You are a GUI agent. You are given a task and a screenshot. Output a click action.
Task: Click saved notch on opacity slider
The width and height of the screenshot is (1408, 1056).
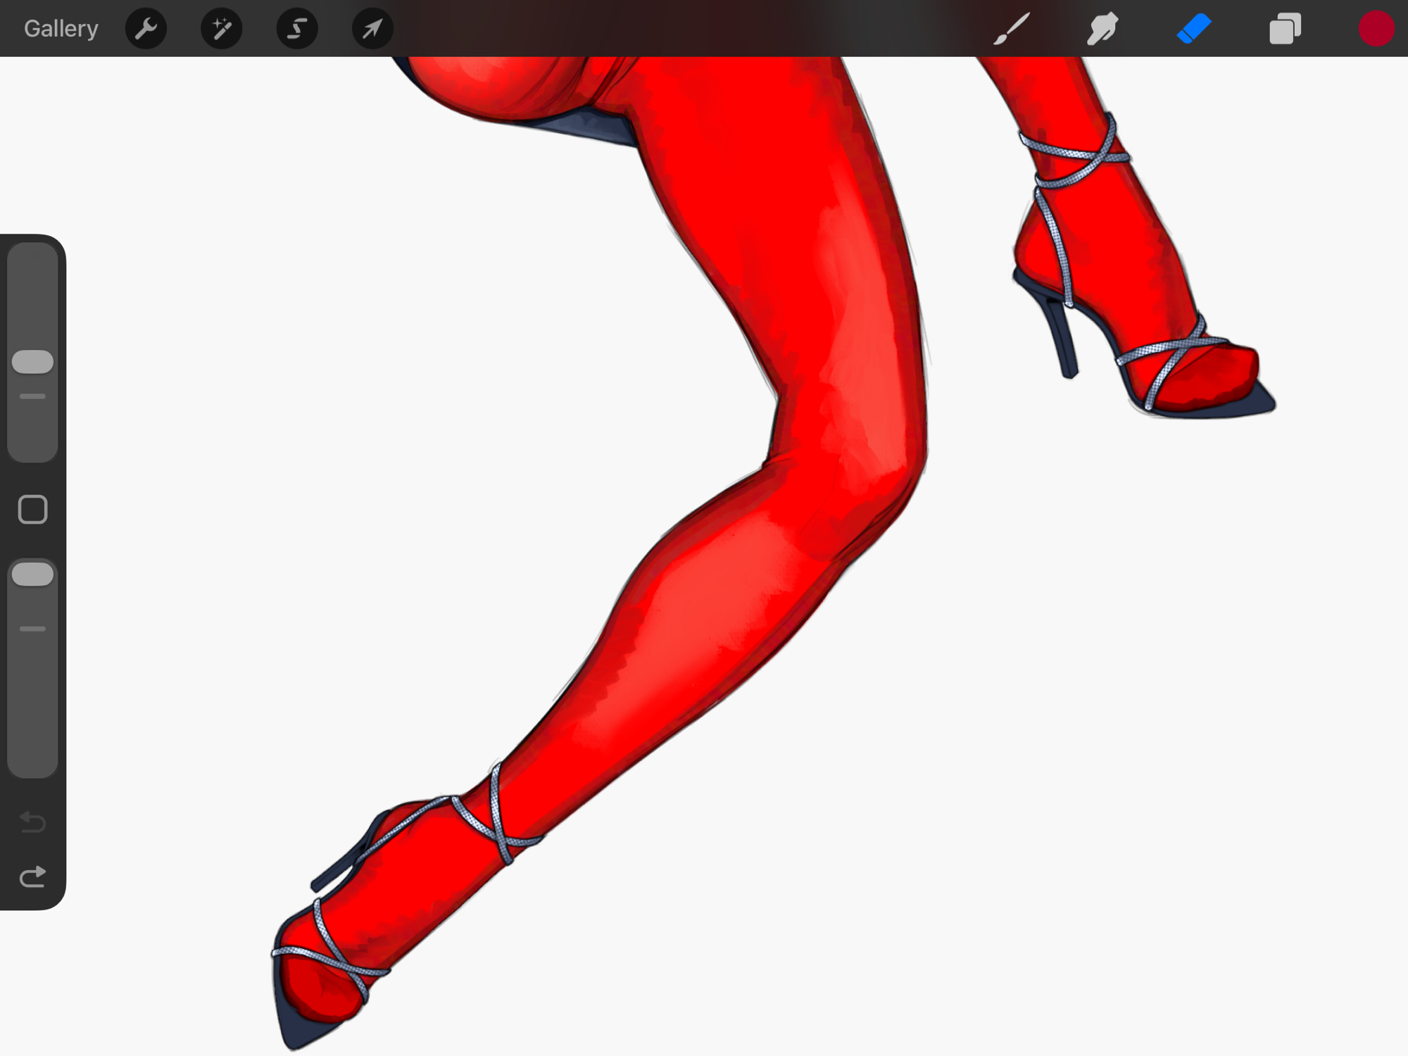[x=32, y=629]
